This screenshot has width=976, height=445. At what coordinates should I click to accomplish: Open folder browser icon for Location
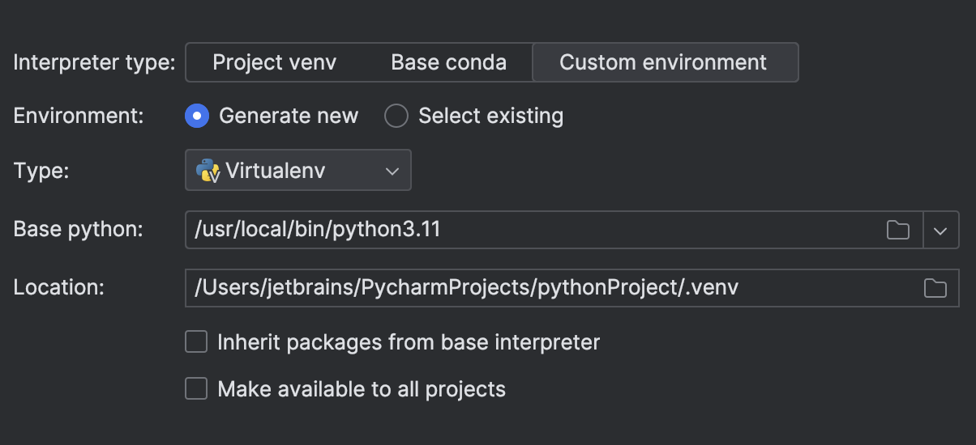[935, 288]
